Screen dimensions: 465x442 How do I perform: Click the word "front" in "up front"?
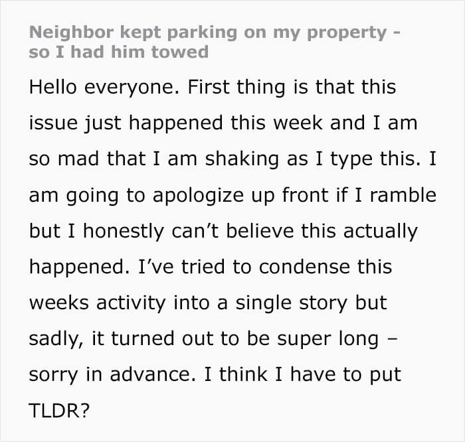pyautogui.click(x=305, y=195)
